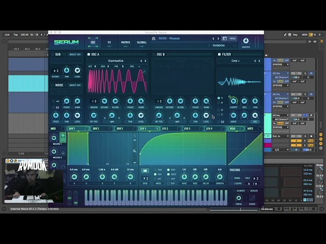Select next OSC A wavetable arrow
This screenshot has height=244, width=326.
click(146, 61)
